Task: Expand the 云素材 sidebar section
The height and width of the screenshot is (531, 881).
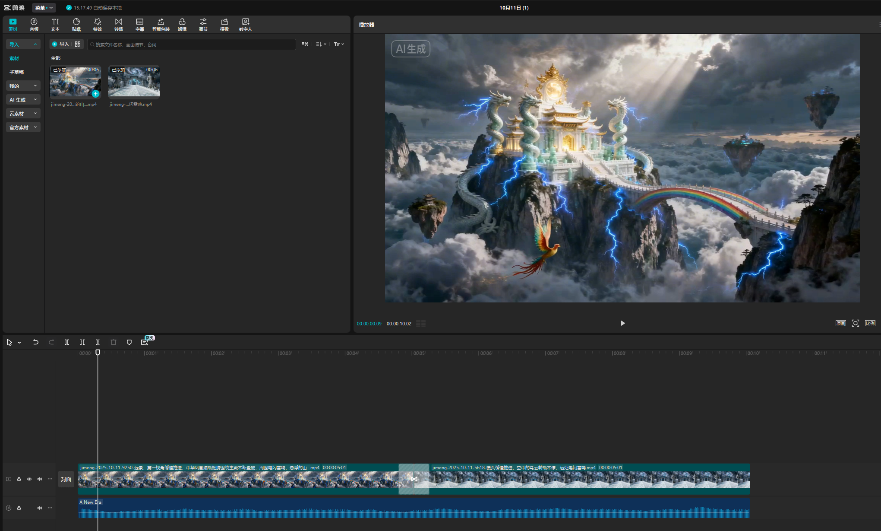Action: coord(23,114)
